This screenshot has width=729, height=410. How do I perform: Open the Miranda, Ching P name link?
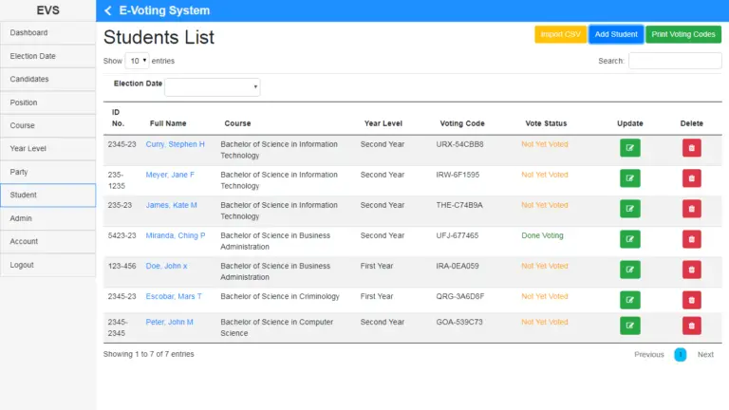pos(175,235)
